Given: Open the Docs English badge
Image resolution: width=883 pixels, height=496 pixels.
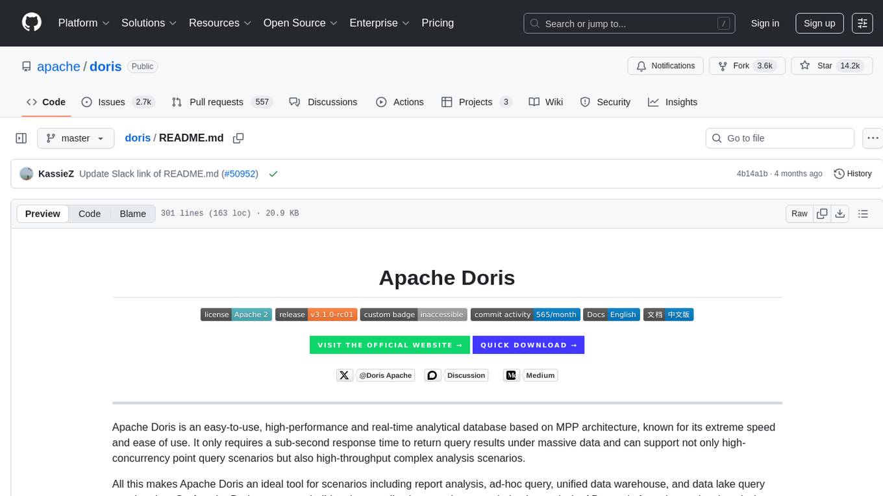Looking at the screenshot, I should tap(612, 315).
